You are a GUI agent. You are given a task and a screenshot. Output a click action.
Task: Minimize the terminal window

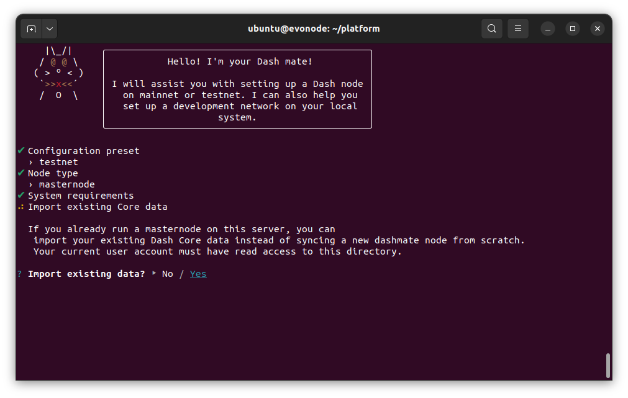(x=547, y=29)
